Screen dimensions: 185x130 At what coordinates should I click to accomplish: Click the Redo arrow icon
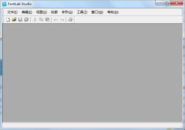[x=62, y=20]
